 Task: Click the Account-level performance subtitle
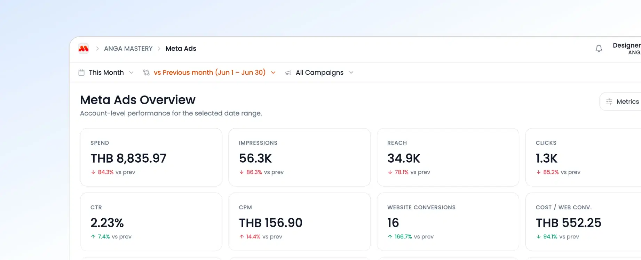click(x=171, y=113)
